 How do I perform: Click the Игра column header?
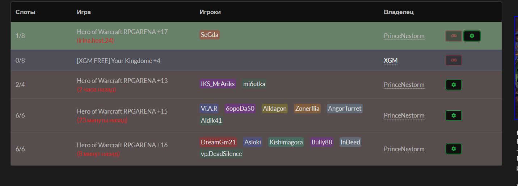click(x=84, y=12)
